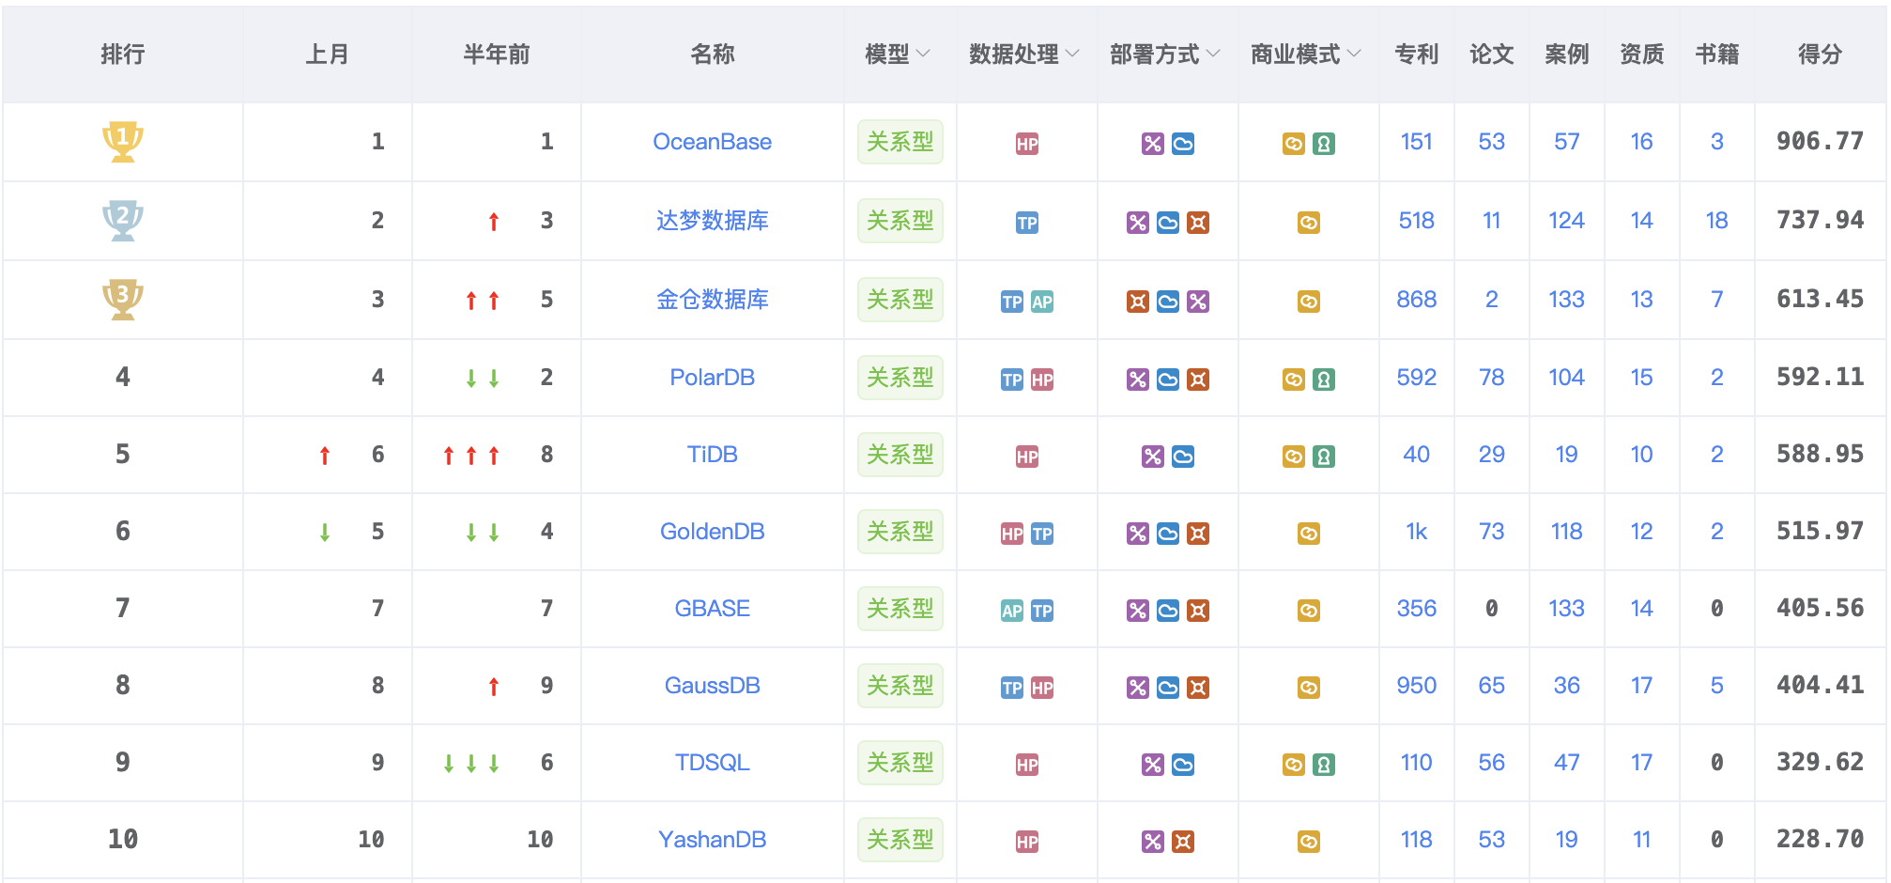Click the purple deployment icon for TDSQL

[1153, 765]
